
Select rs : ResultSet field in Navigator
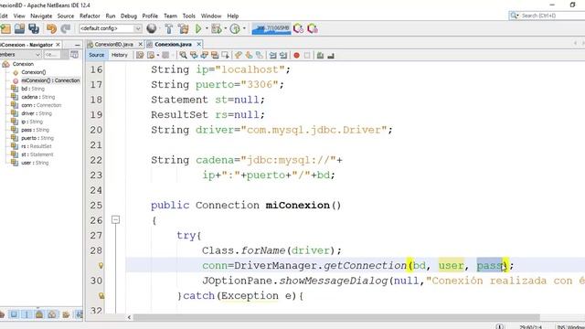click(37, 146)
